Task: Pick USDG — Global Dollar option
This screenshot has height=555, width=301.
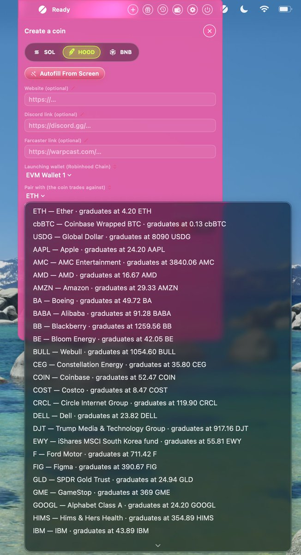Action: click(158, 237)
